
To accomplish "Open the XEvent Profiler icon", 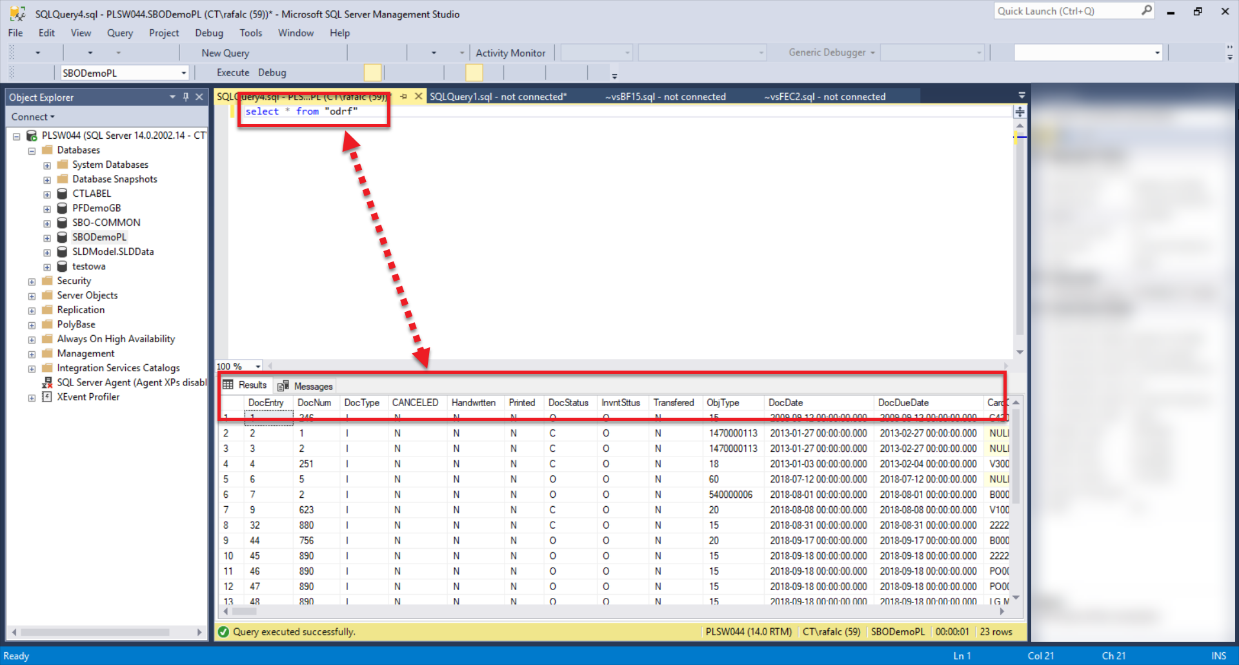I will pos(47,396).
